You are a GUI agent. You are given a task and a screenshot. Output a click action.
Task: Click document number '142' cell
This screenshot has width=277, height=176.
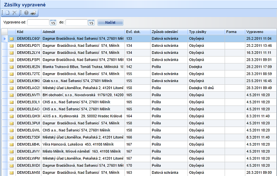point(138,67)
